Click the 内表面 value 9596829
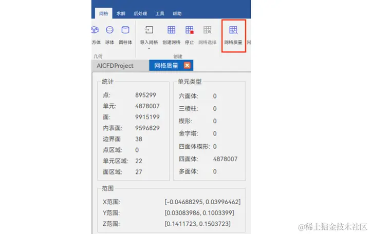The image size is (370, 234). [x=147, y=128]
